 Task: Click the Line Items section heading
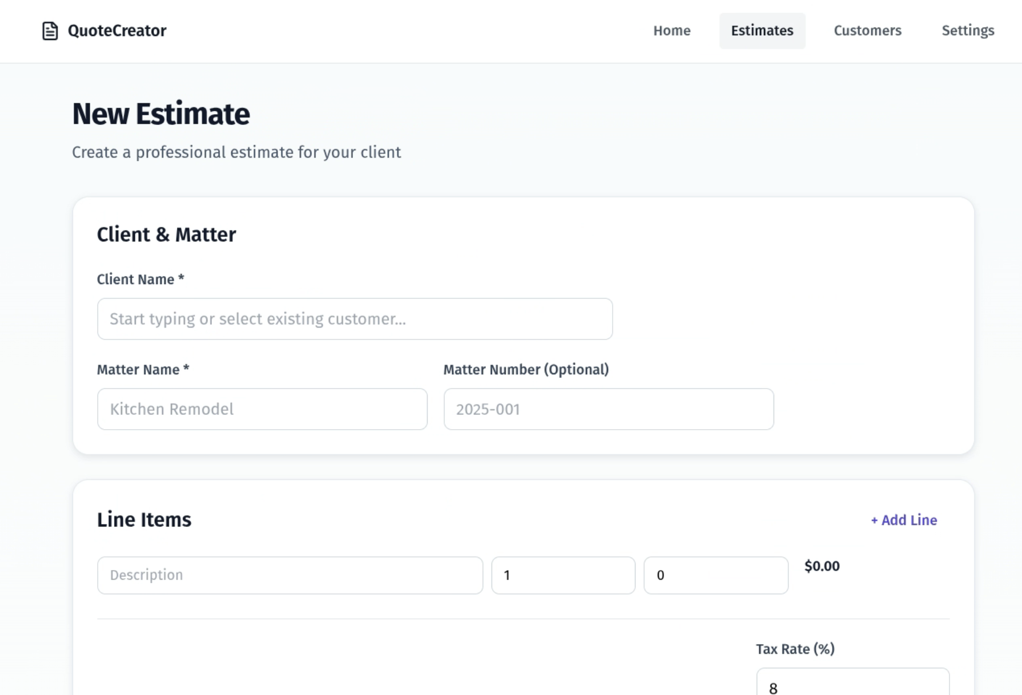(x=144, y=519)
